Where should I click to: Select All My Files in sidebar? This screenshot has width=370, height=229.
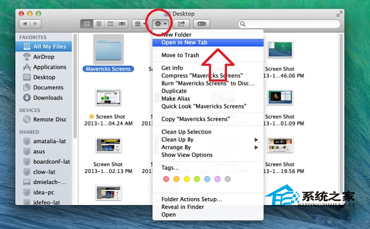[x=44, y=46]
